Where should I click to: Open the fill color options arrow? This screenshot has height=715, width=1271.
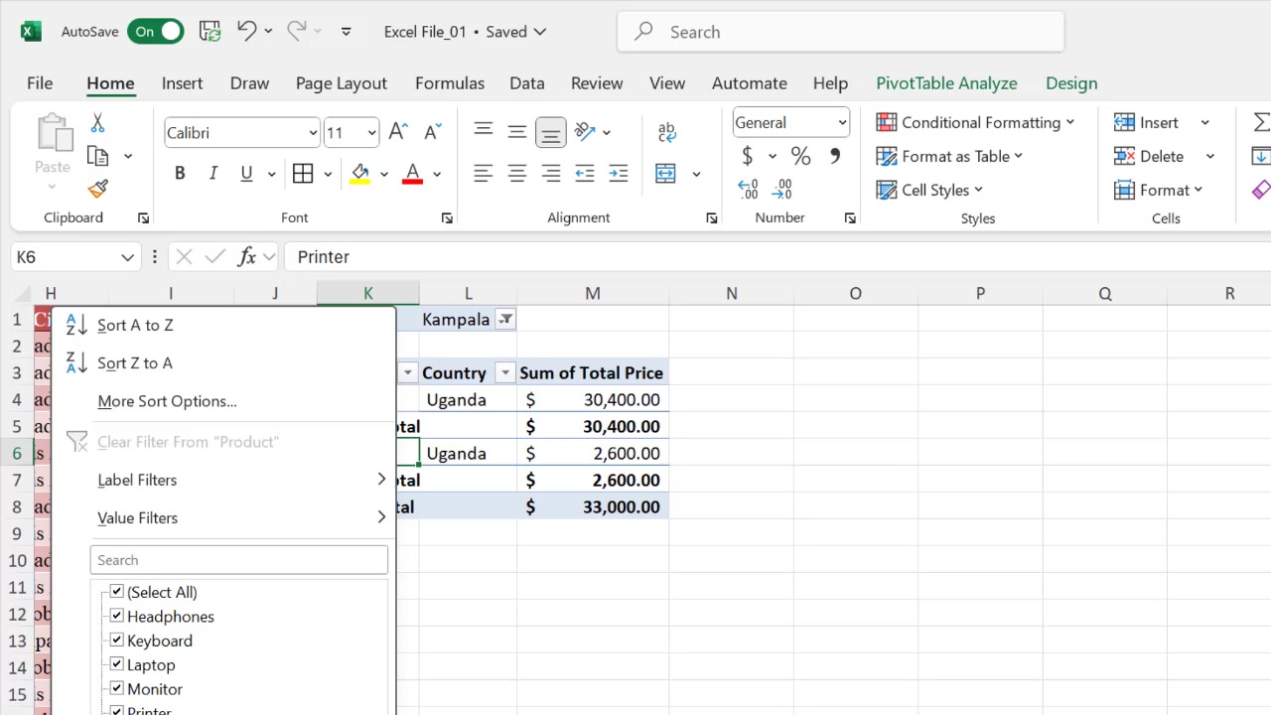[384, 174]
